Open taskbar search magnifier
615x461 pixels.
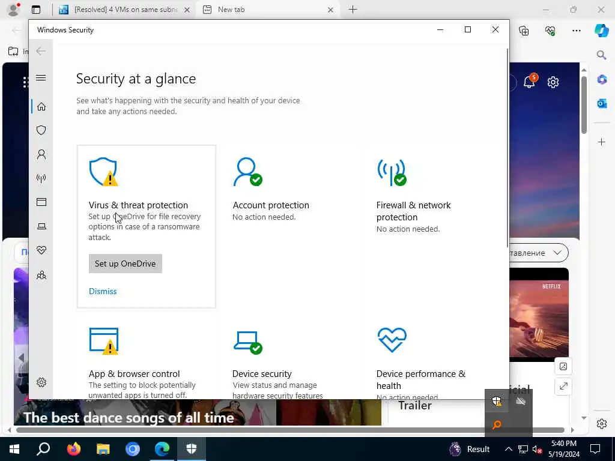coord(43,448)
